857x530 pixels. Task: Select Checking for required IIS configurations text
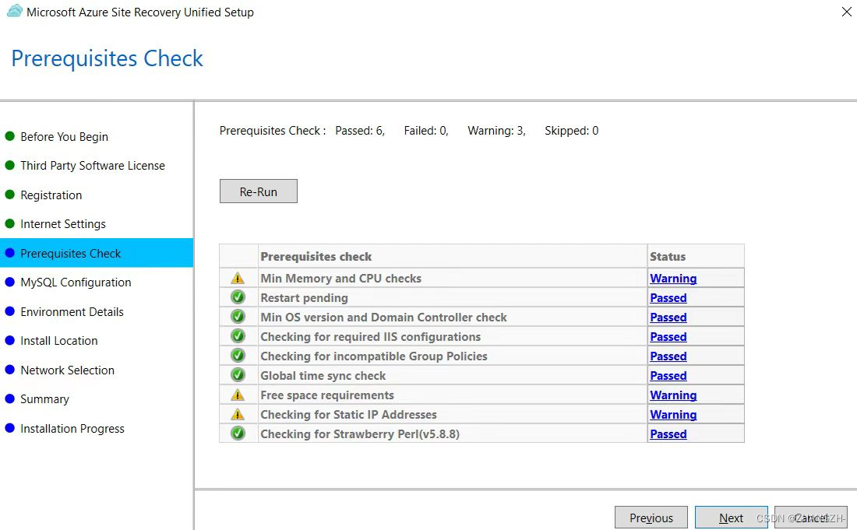click(x=371, y=337)
